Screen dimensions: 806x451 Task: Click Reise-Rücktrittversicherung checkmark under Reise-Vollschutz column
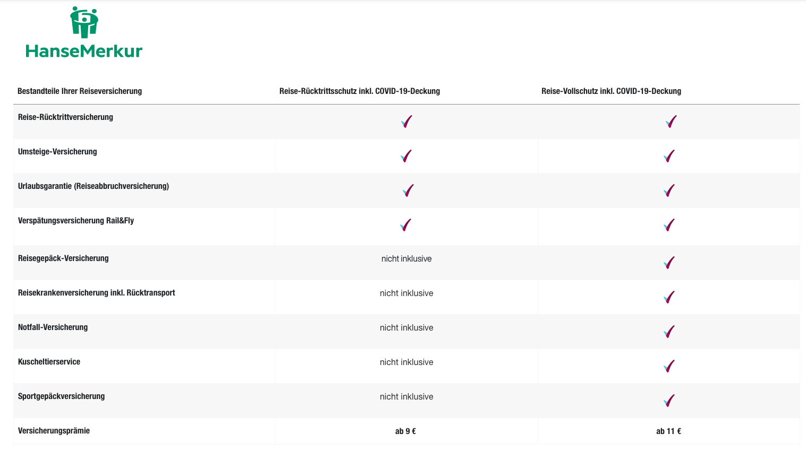click(671, 122)
